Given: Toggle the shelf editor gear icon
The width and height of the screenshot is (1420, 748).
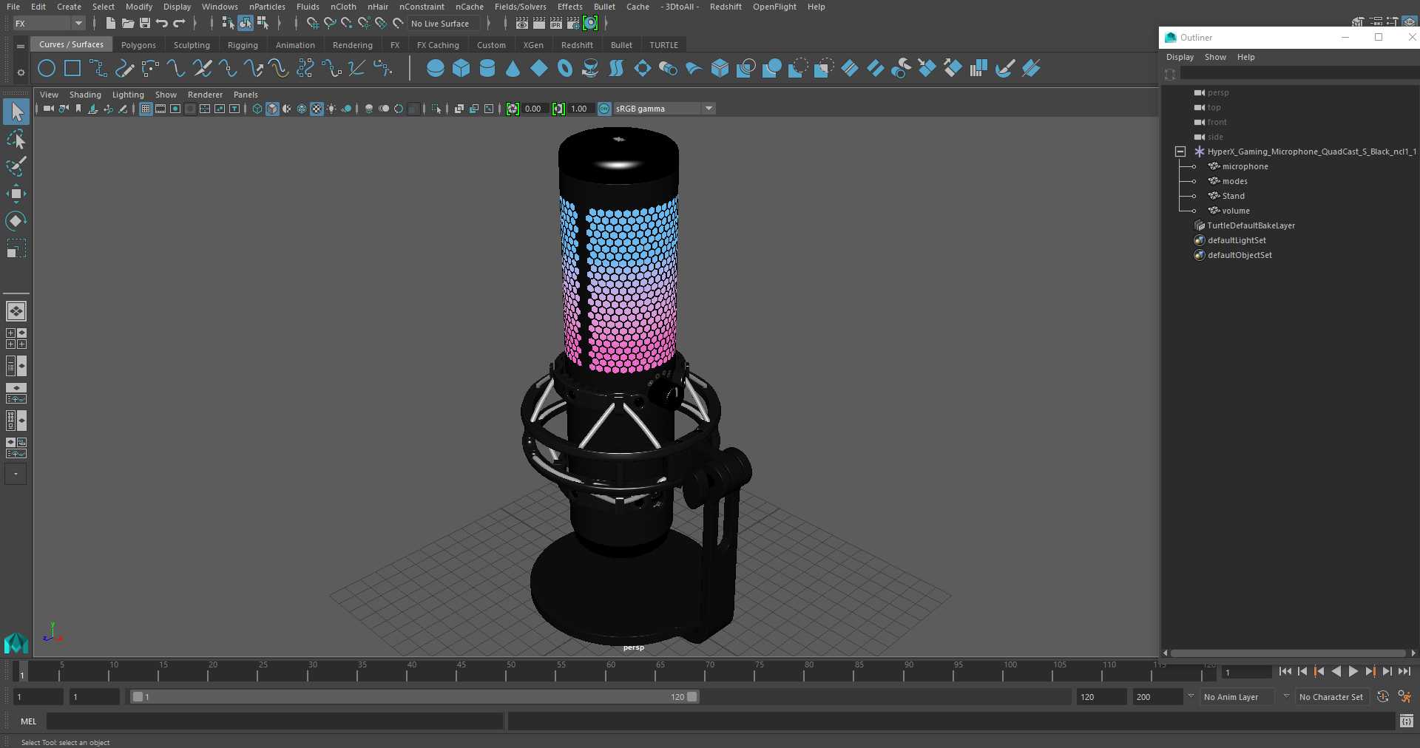Looking at the screenshot, I should [x=21, y=72].
